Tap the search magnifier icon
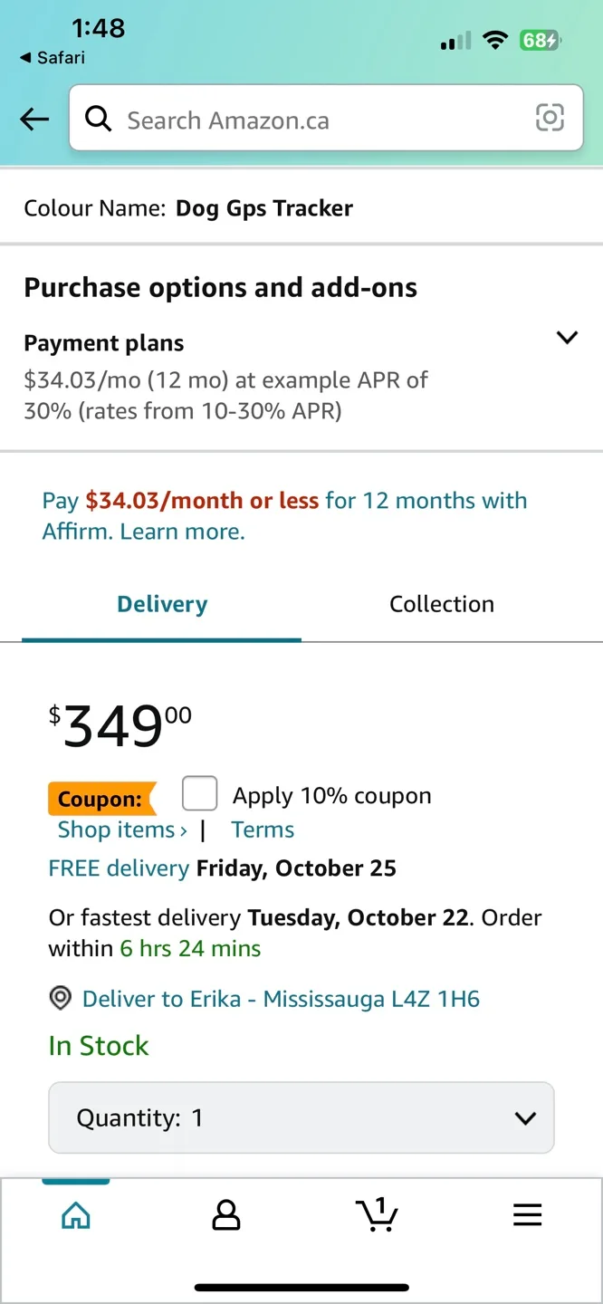Viewport: 603px width, 1304px height. [98, 119]
